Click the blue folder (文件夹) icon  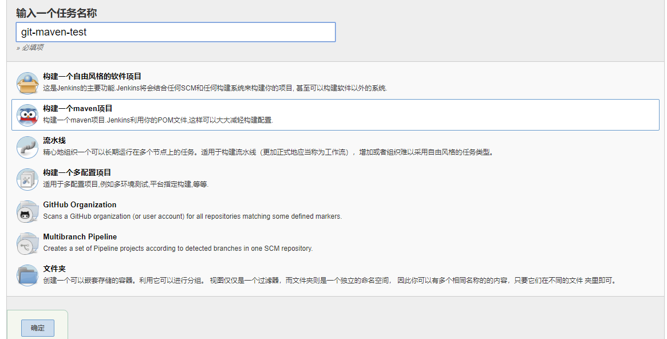pos(27,275)
